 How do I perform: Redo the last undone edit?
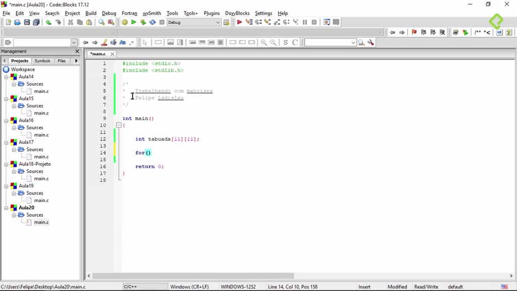[x=58, y=22]
